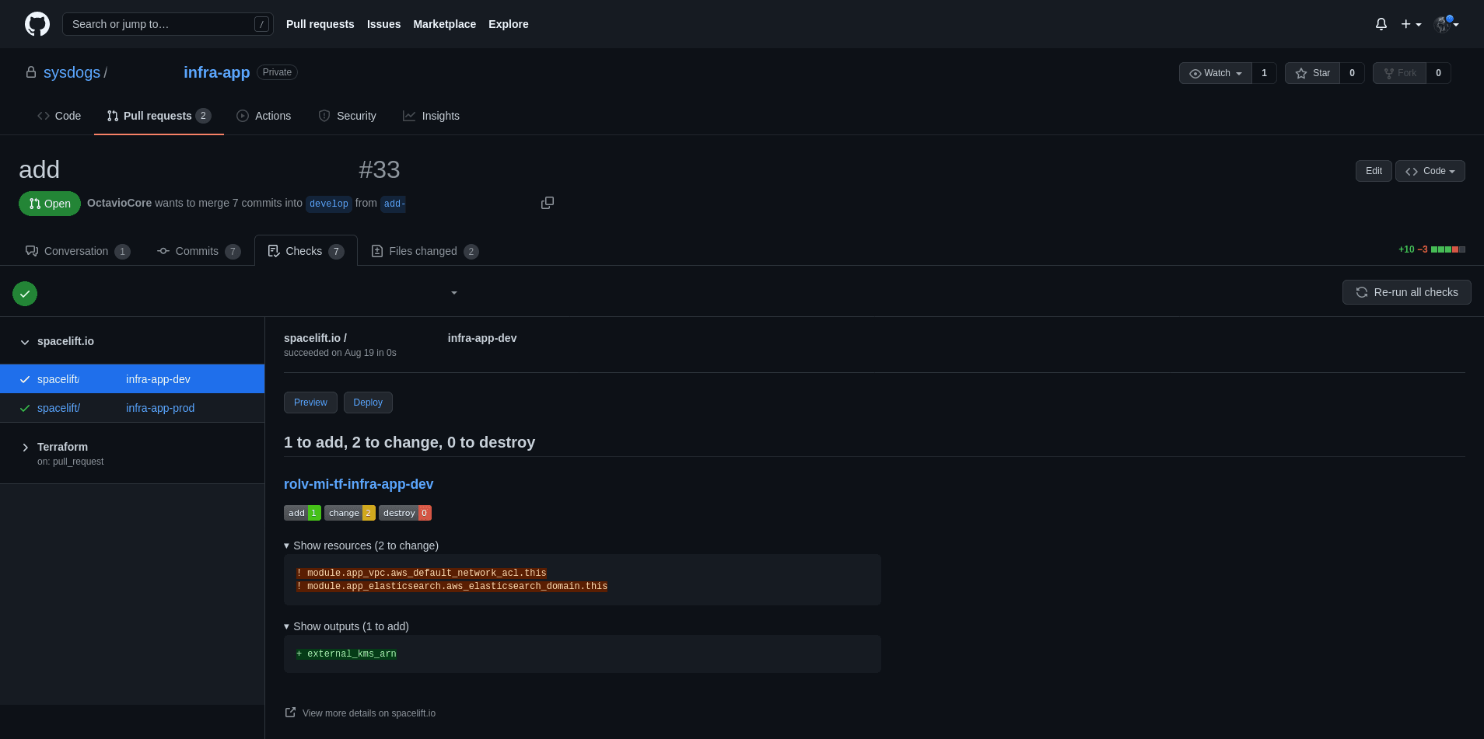Click the Star button

pyautogui.click(x=1312, y=73)
